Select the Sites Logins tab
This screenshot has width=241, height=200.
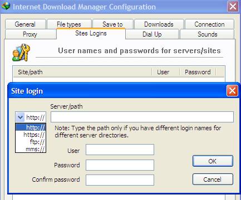click(x=91, y=33)
